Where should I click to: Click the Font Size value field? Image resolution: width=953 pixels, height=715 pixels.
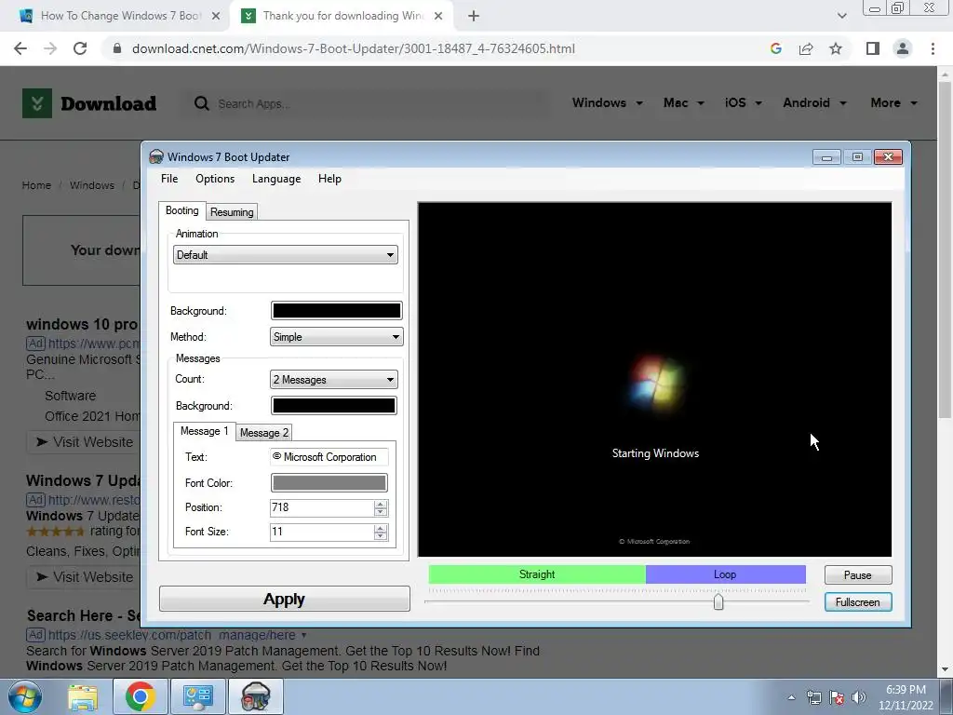321,532
